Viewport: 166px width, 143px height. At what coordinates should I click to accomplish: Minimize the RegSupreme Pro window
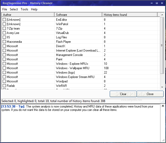[152, 3]
